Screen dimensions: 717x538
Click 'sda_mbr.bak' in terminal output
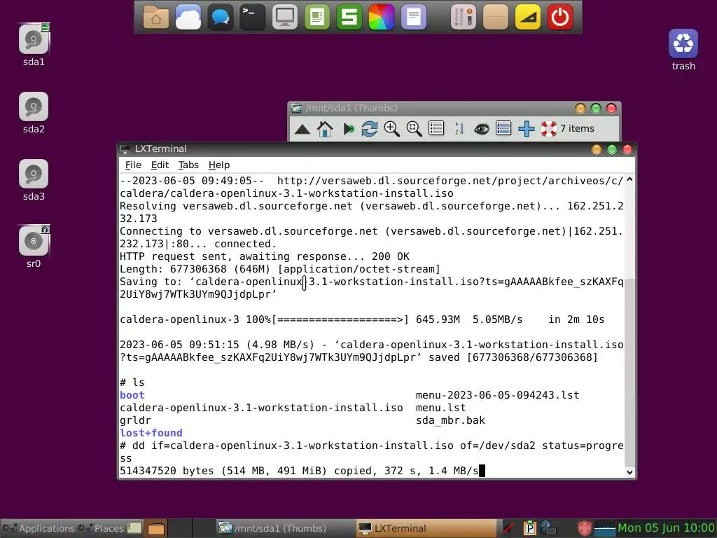coord(450,420)
